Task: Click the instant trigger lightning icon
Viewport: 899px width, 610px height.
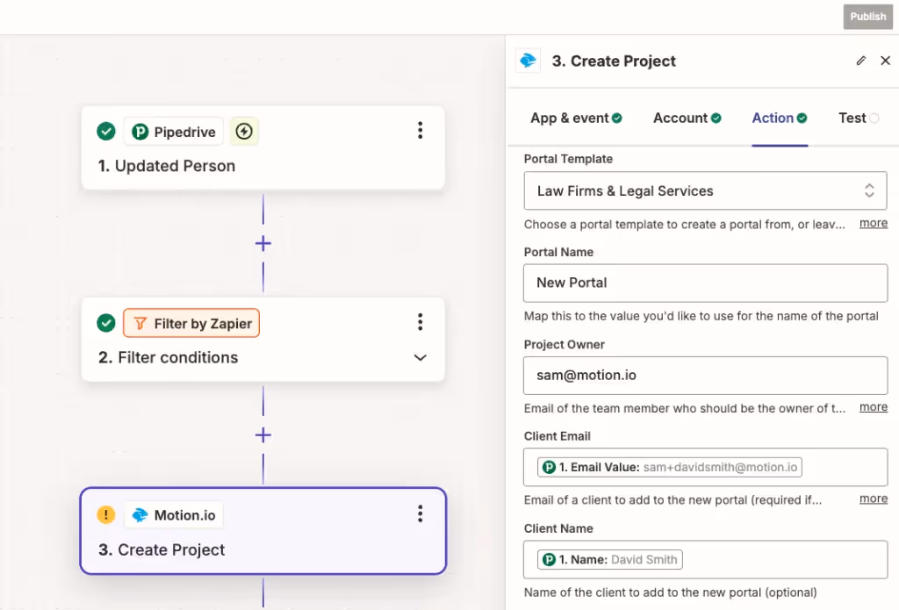Action: click(244, 132)
